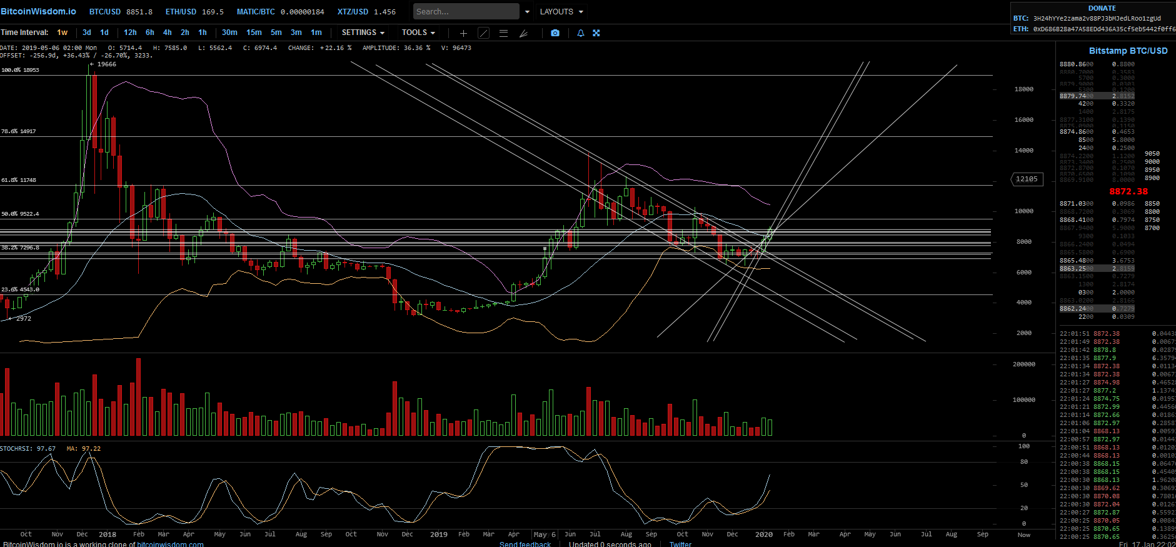This screenshot has height=547, width=1176.
Task: Expand the LAYOUTS dropdown
Action: (561, 12)
